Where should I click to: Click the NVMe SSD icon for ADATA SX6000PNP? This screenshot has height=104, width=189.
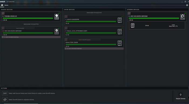(120, 20)
